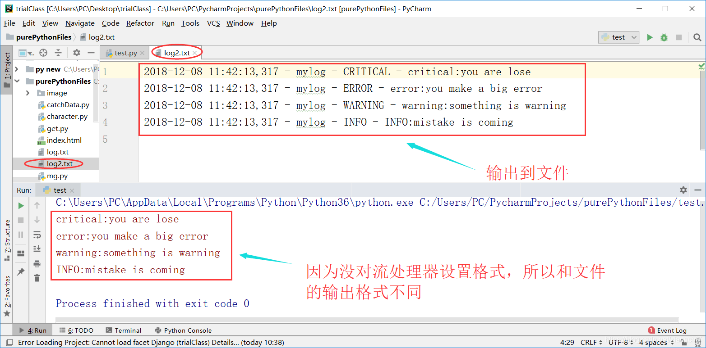Viewport: 706px width, 348px height.
Task: Click the restore layout icon in Run panel
Action: pos(21,253)
